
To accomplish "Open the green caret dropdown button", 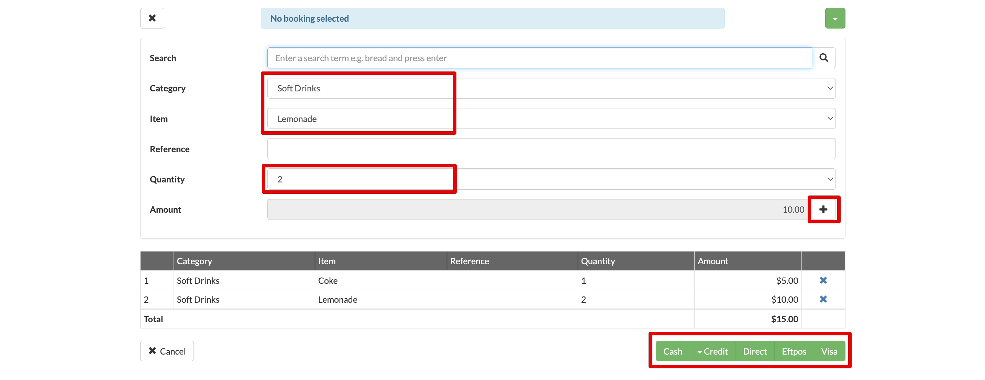I will coord(835,18).
